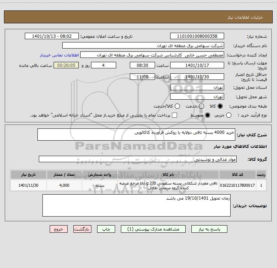Screen dimensions: 277x268
Task: Click the نام کالا column header
Action: 168,174
